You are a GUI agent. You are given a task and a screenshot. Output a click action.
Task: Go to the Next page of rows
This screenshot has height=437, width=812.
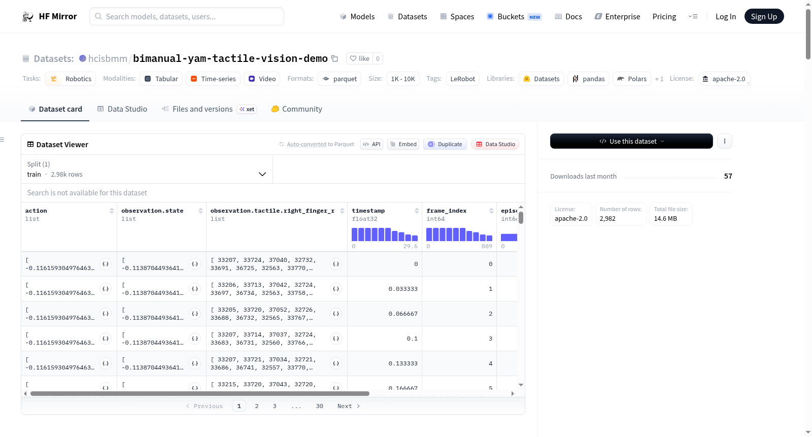349,406
